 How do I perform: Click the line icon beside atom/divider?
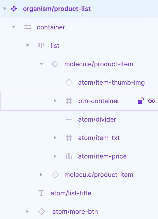69,119
